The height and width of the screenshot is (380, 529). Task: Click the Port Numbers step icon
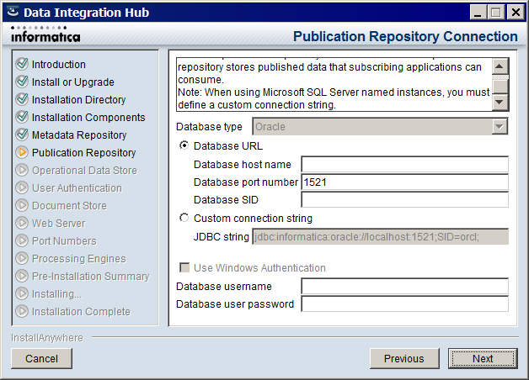pos(22,240)
